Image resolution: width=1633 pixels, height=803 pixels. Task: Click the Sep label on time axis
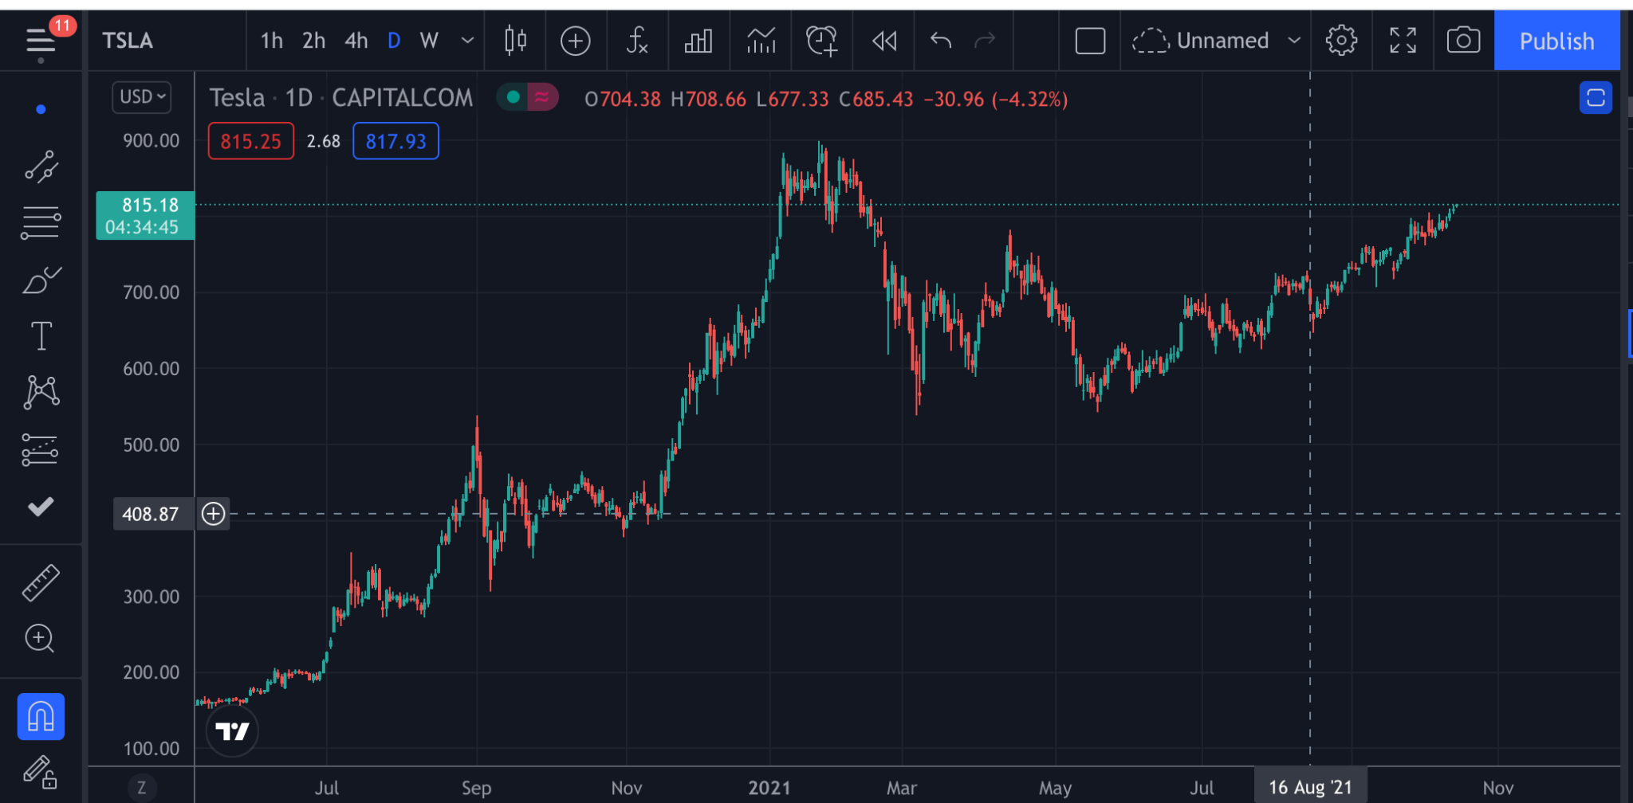pyautogui.click(x=476, y=788)
